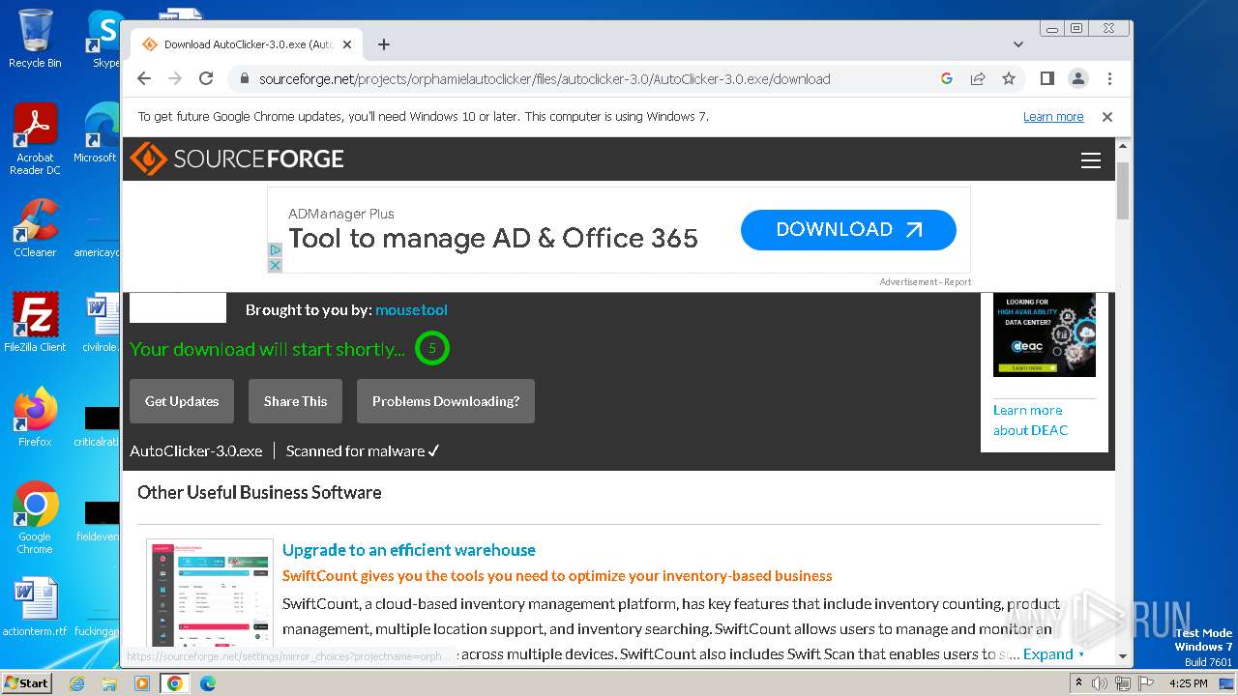The height and width of the screenshot is (696, 1238).
Task: Click the system clock 4:25 PM
Action: [1189, 683]
